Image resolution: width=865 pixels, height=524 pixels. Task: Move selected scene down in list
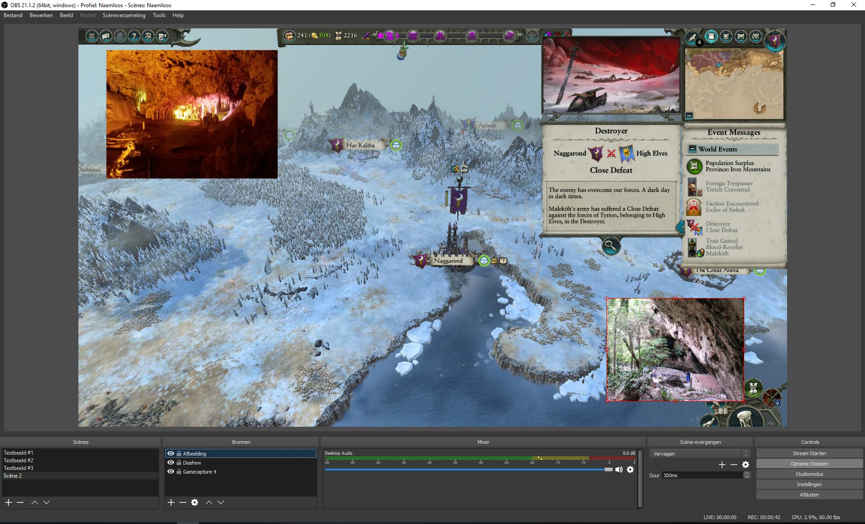pyautogui.click(x=46, y=502)
